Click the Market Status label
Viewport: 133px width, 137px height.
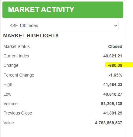tap(16, 46)
